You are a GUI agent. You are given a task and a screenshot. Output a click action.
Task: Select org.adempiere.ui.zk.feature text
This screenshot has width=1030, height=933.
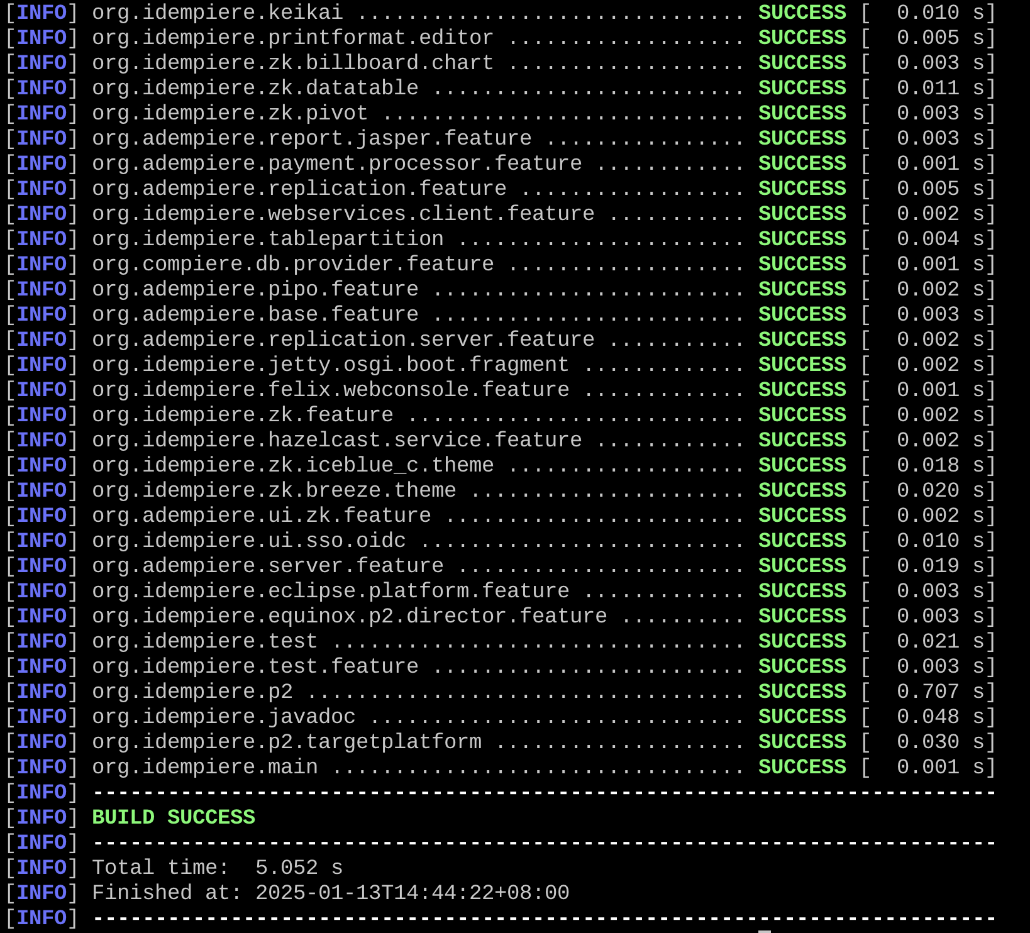tap(262, 516)
